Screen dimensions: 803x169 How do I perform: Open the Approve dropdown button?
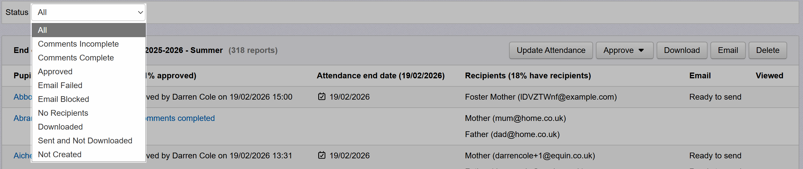pos(624,50)
